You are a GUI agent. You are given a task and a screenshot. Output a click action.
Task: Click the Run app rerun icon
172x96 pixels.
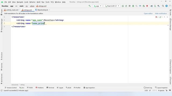tap(123, 6)
